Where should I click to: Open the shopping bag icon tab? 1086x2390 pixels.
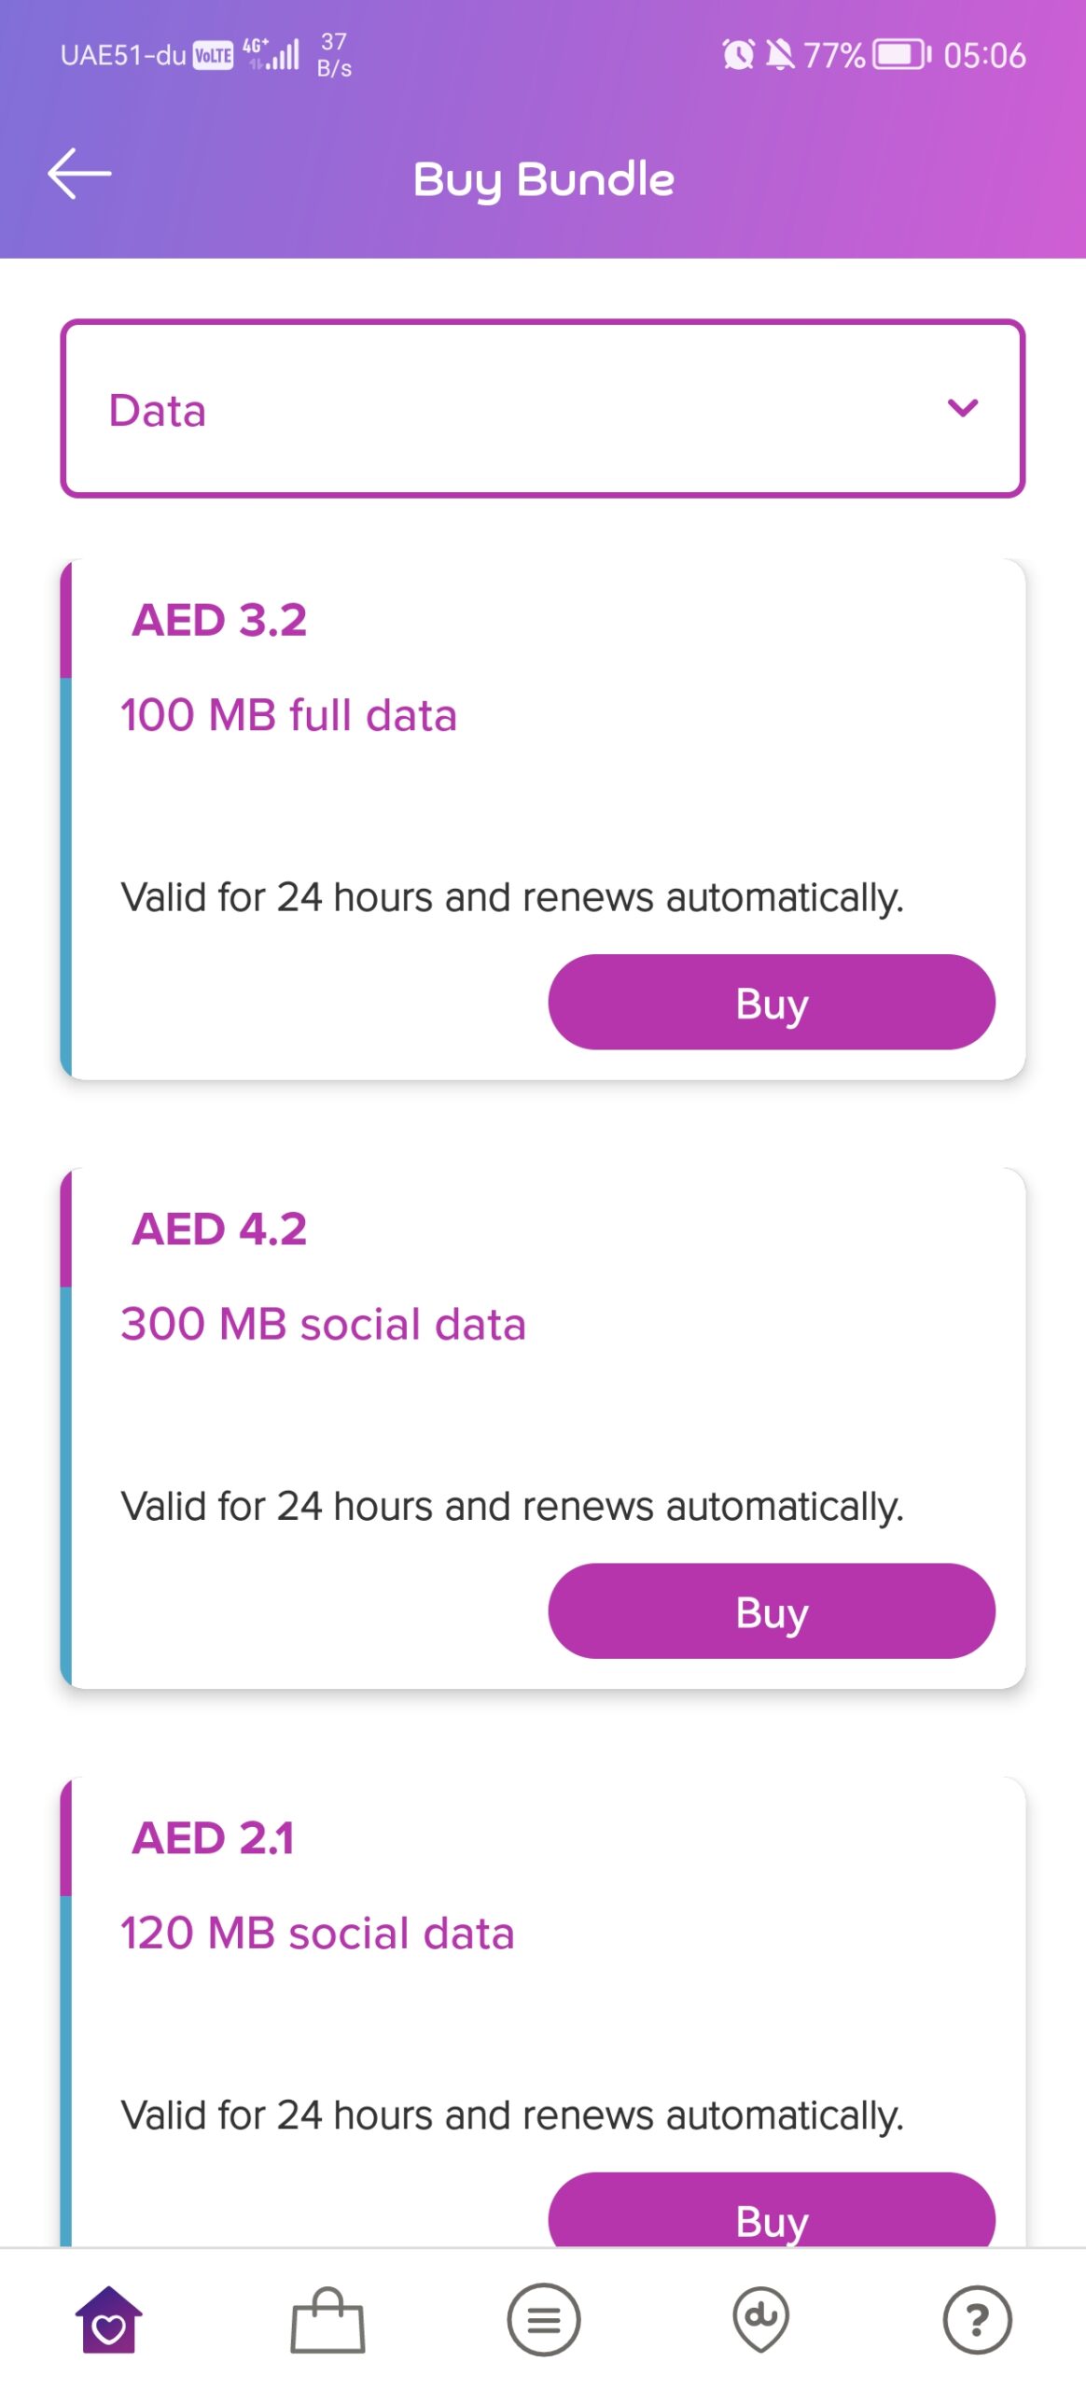click(x=327, y=2319)
